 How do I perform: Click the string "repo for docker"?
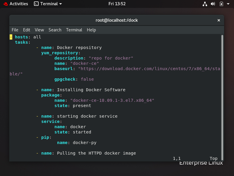pos(111,58)
